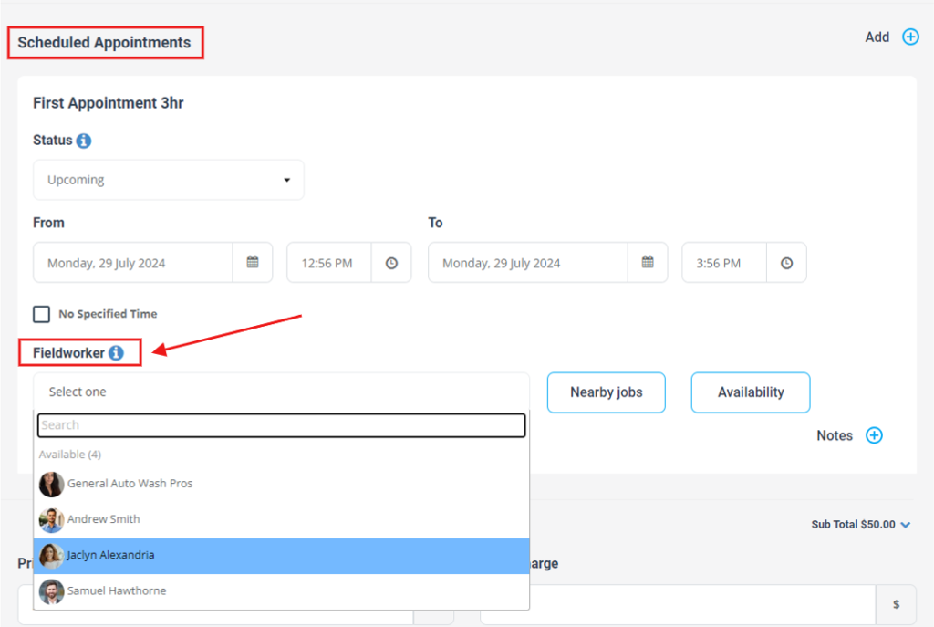Screen dimensions: 934x627
Task: Click the Add appointment plus icon
Action: [x=910, y=37]
